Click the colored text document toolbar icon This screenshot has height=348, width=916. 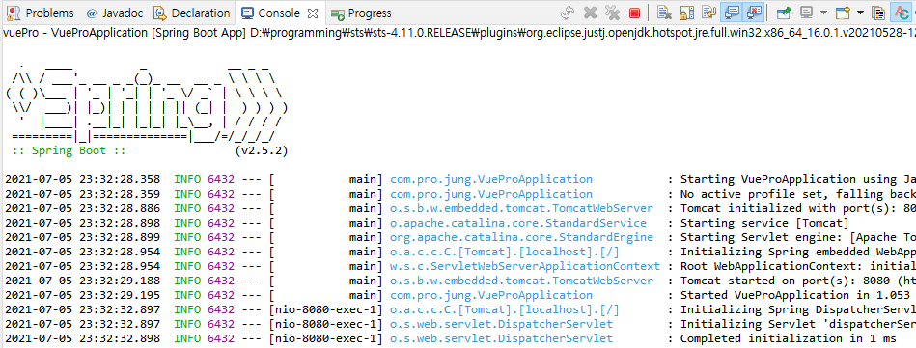878,13
